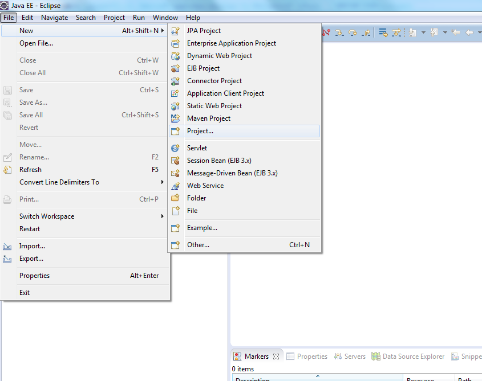Click the Next Annotation toolbar icon
The image size is (482, 381).
point(412,32)
